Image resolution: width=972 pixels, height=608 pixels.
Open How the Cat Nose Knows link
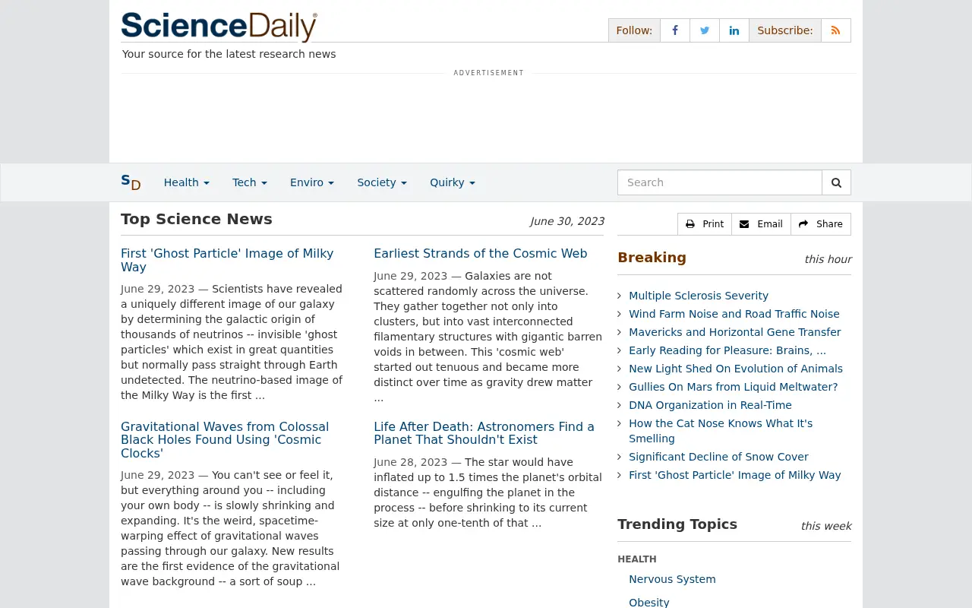[721, 431]
